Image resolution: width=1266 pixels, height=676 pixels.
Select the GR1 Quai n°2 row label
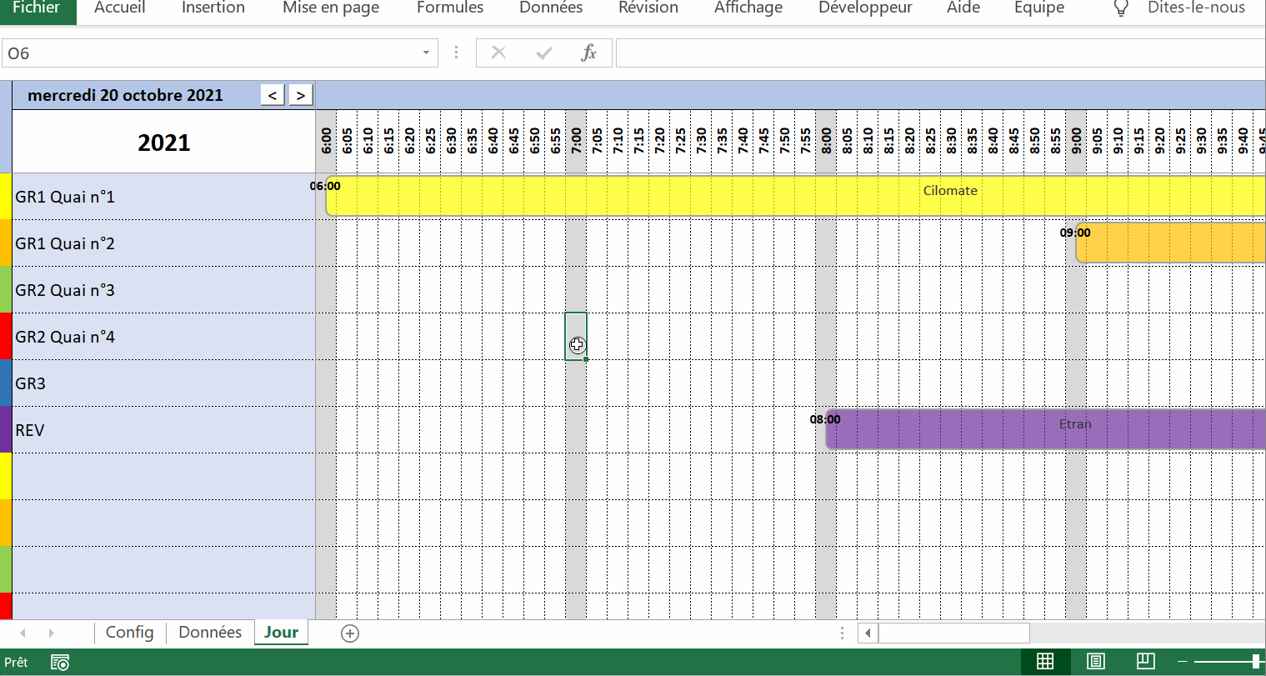pyautogui.click(x=164, y=243)
